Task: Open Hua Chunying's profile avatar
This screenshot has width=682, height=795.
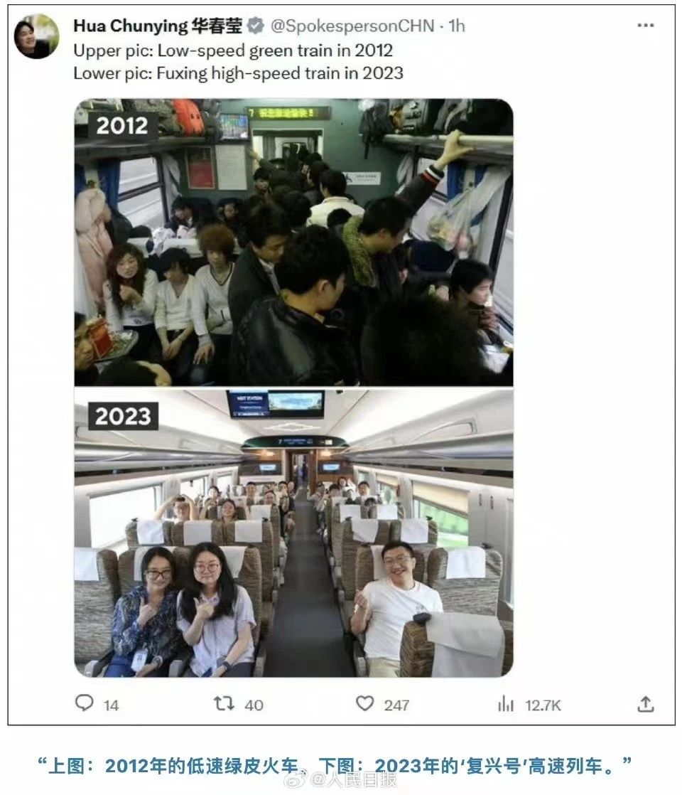Action: coord(36,36)
